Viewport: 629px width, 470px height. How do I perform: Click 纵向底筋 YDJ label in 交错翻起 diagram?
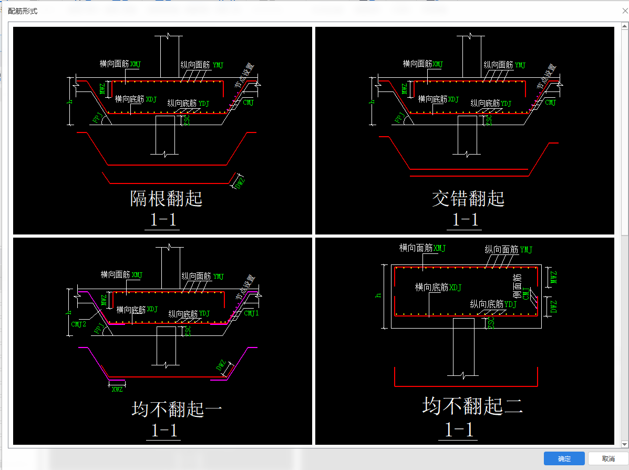491,103
